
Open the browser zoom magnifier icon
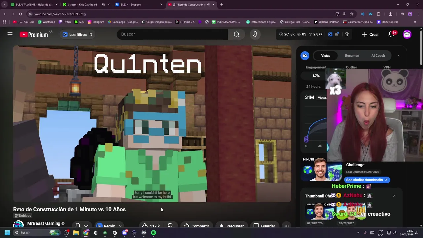click(x=344, y=14)
